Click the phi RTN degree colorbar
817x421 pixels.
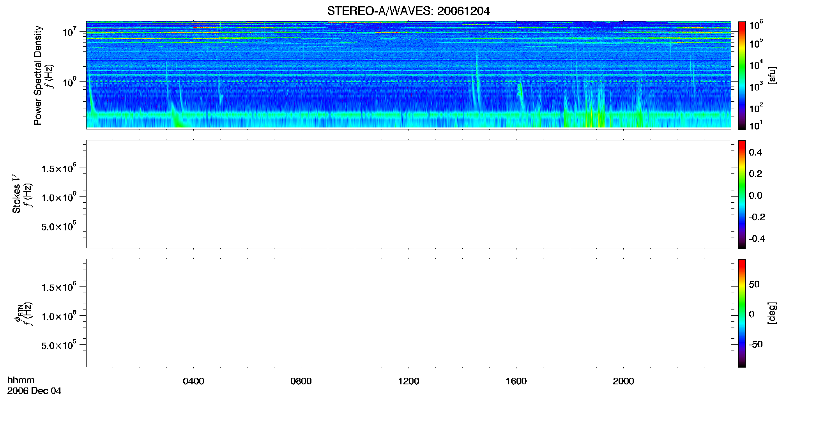click(742, 313)
